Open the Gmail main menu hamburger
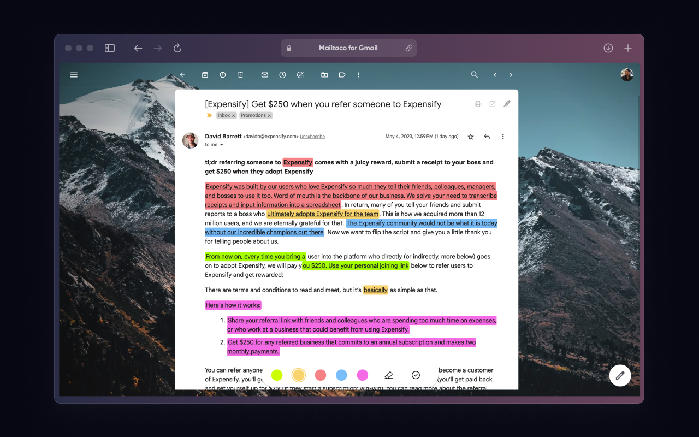The height and width of the screenshot is (437, 699). pos(74,75)
